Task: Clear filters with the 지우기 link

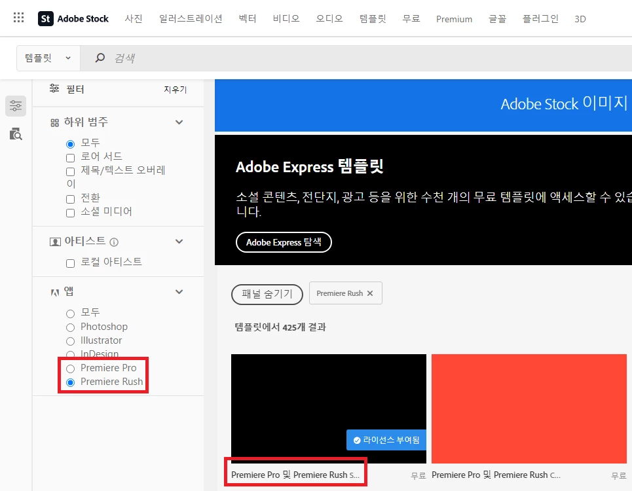Action: (x=176, y=90)
